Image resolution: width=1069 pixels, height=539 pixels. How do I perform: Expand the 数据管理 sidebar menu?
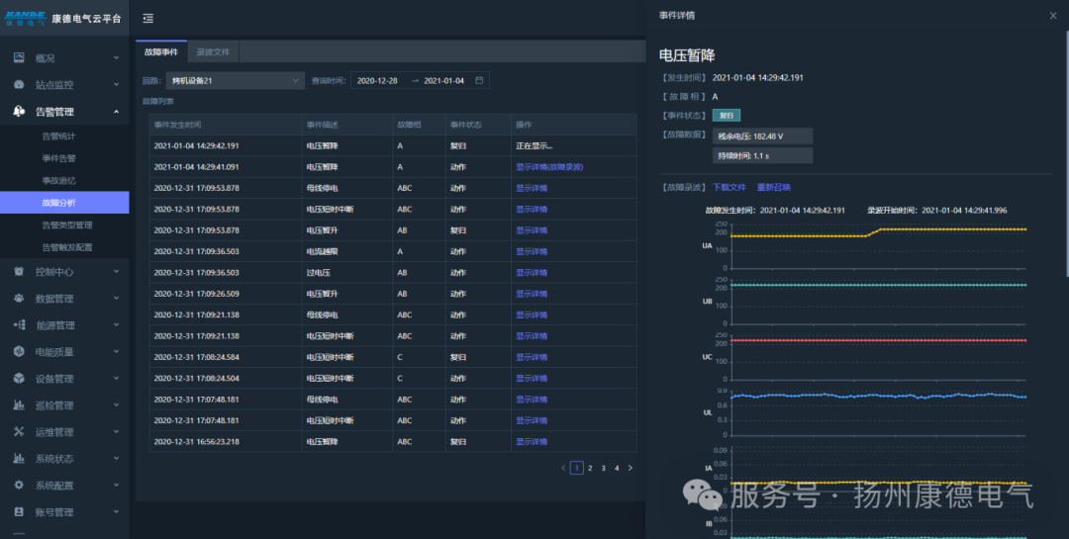coord(116,298)
